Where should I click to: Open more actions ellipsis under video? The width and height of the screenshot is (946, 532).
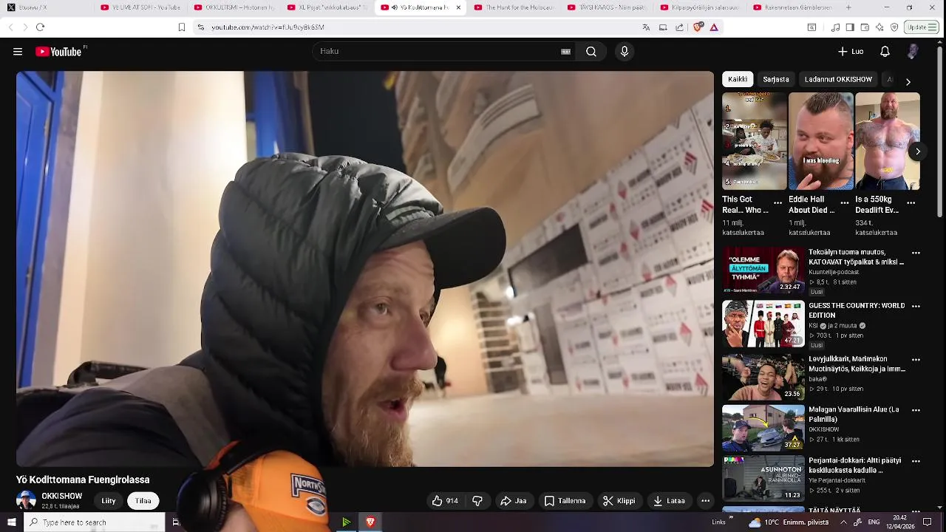click(706, 501)
